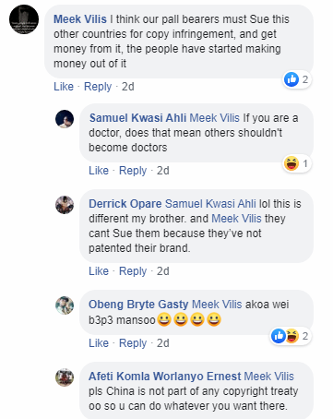
Task: Open Derrick Opare's name link
Action: (x=125, y=204)
